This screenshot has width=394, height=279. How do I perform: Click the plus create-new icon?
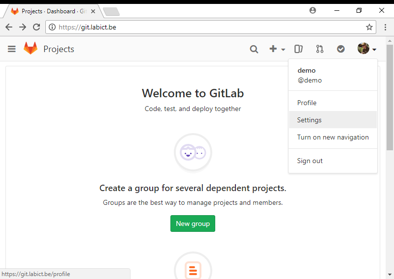pyautogui.click(x=273, y=49)
